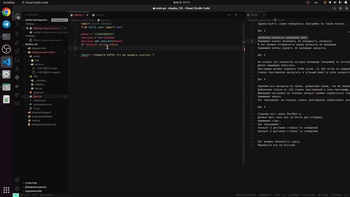Screen dimensions: 350x197
Task: Open the clock and calendar in top bar
Action: (x=181, y=2)
